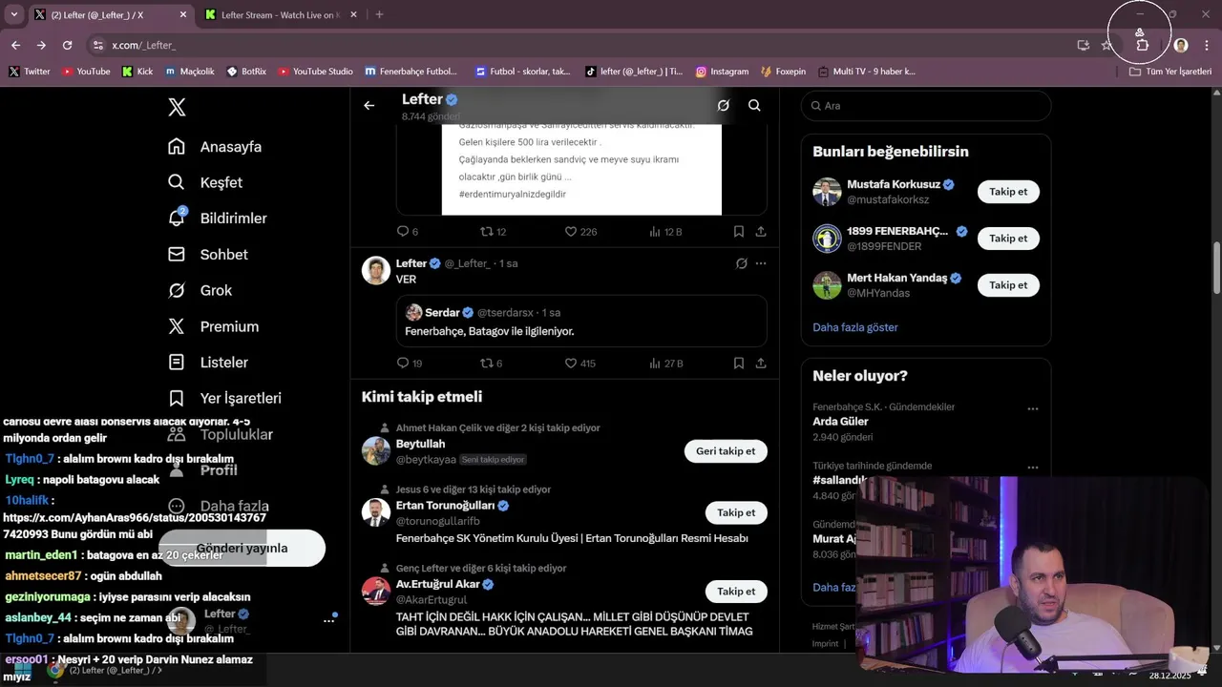
Task: Open a new browser tab
Action: click(x=379, y=15)
